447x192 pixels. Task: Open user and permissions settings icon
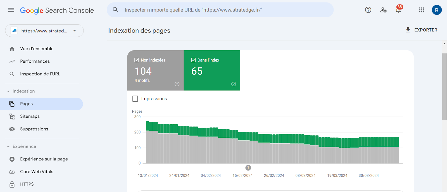coord(383,10)
